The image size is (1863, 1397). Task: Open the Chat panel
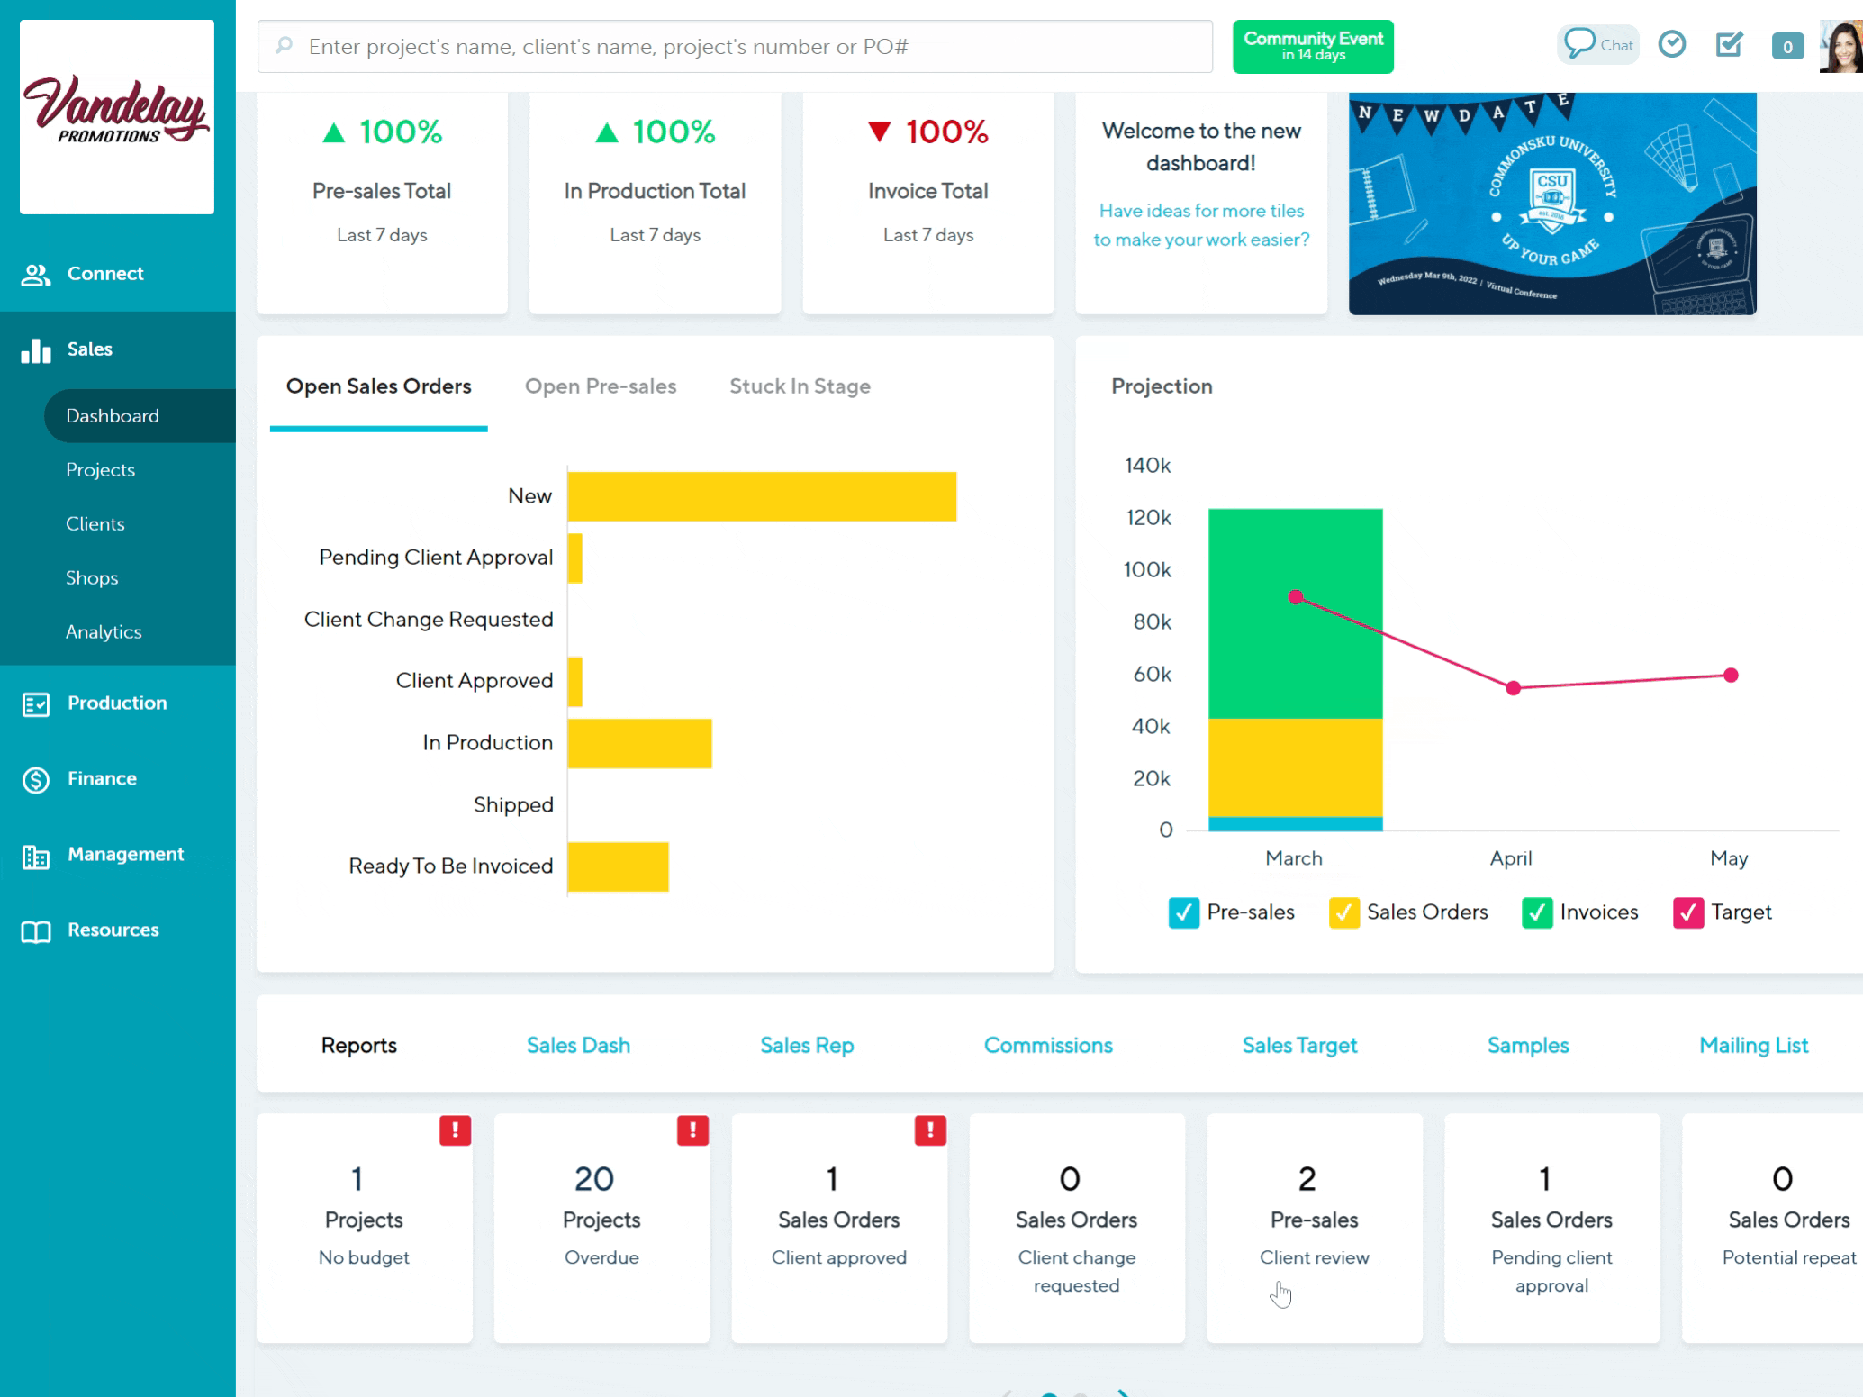1598,44
